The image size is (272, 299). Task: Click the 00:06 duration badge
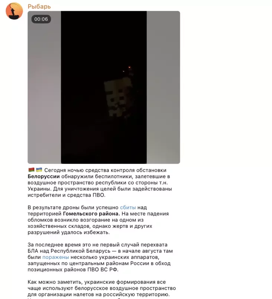point(41,19)
